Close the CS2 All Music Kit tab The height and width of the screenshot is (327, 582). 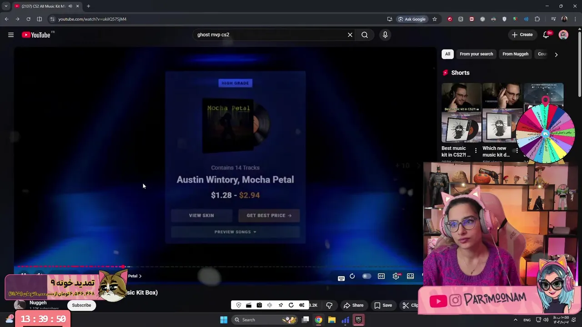77,6
